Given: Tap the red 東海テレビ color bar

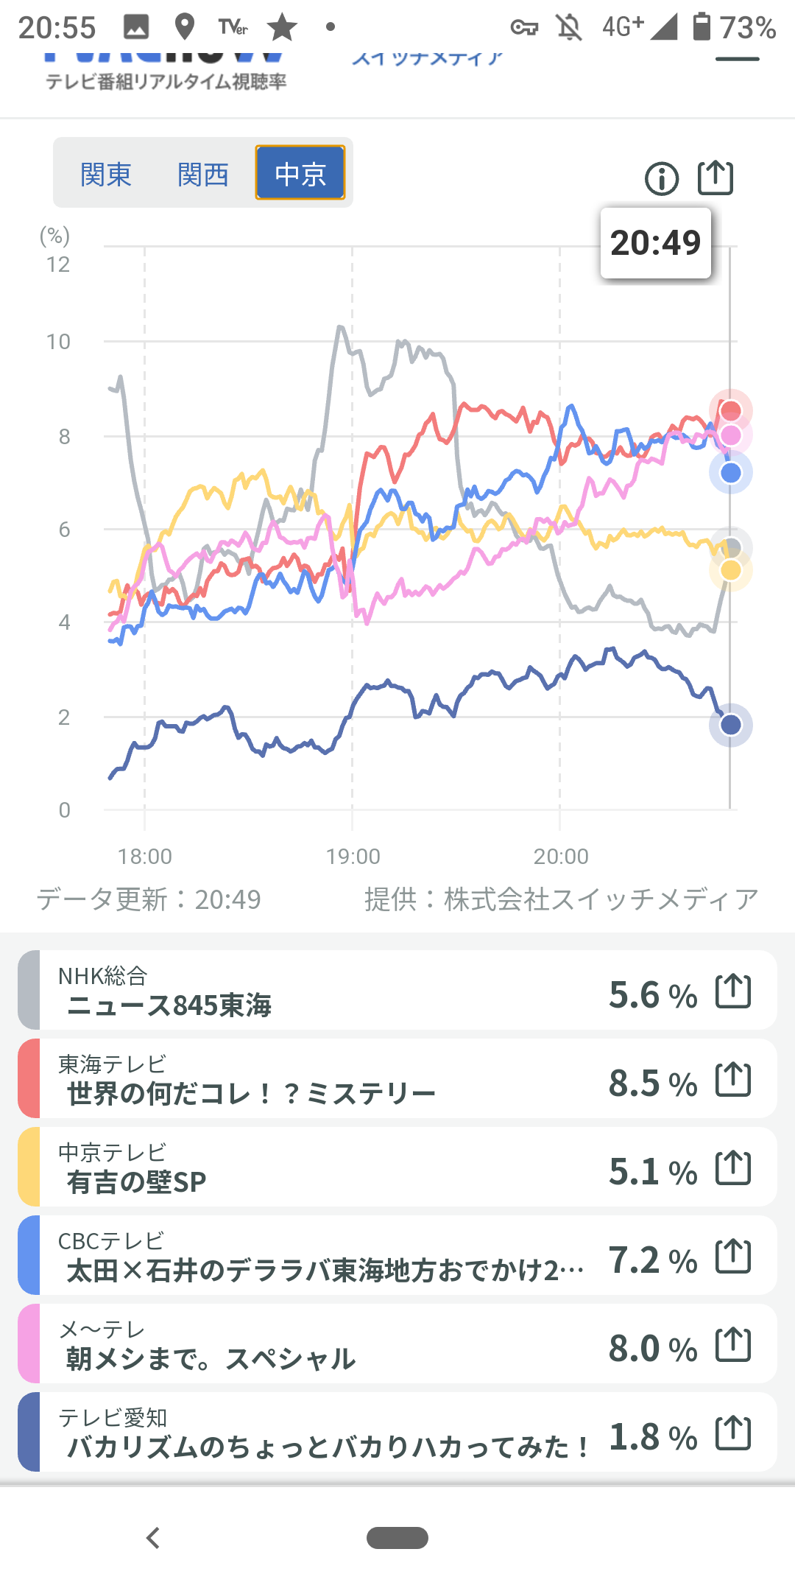Looking at the screenshot, I should 29,1078.
